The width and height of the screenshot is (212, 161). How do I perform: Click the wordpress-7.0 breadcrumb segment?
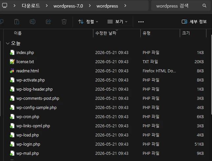pyautogui.click(x=68, y=6)
